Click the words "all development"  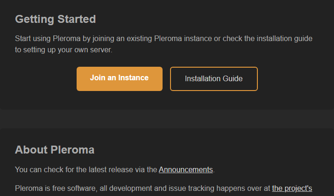126,189
